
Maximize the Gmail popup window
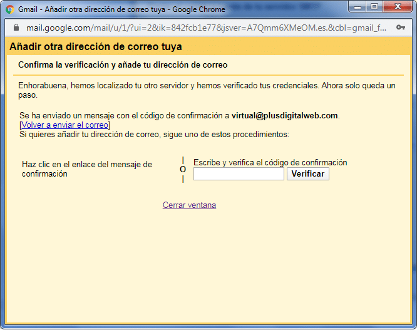click(374, 8)
